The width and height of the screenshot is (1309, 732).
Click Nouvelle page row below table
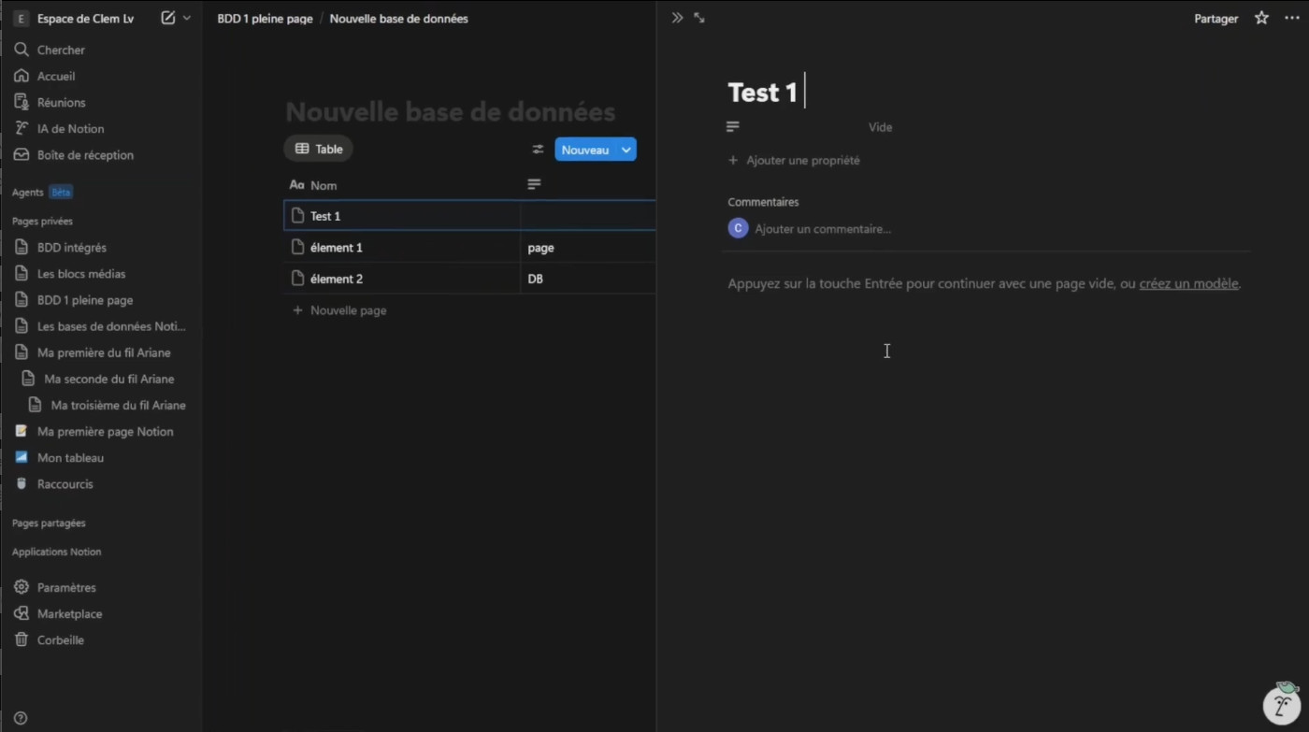348,310
